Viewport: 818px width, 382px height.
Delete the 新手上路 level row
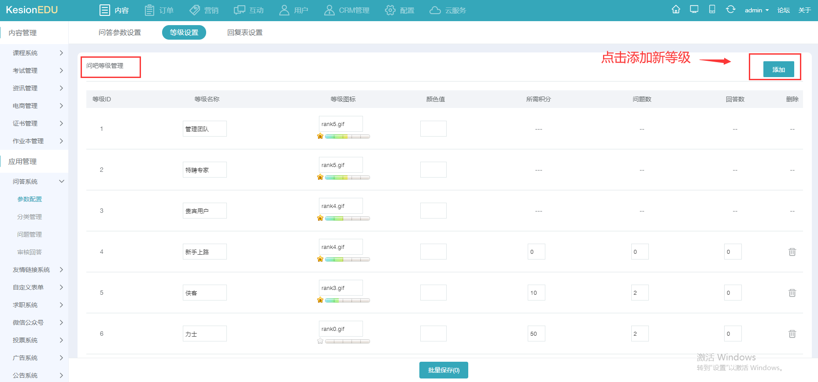[x=792, y=252]
